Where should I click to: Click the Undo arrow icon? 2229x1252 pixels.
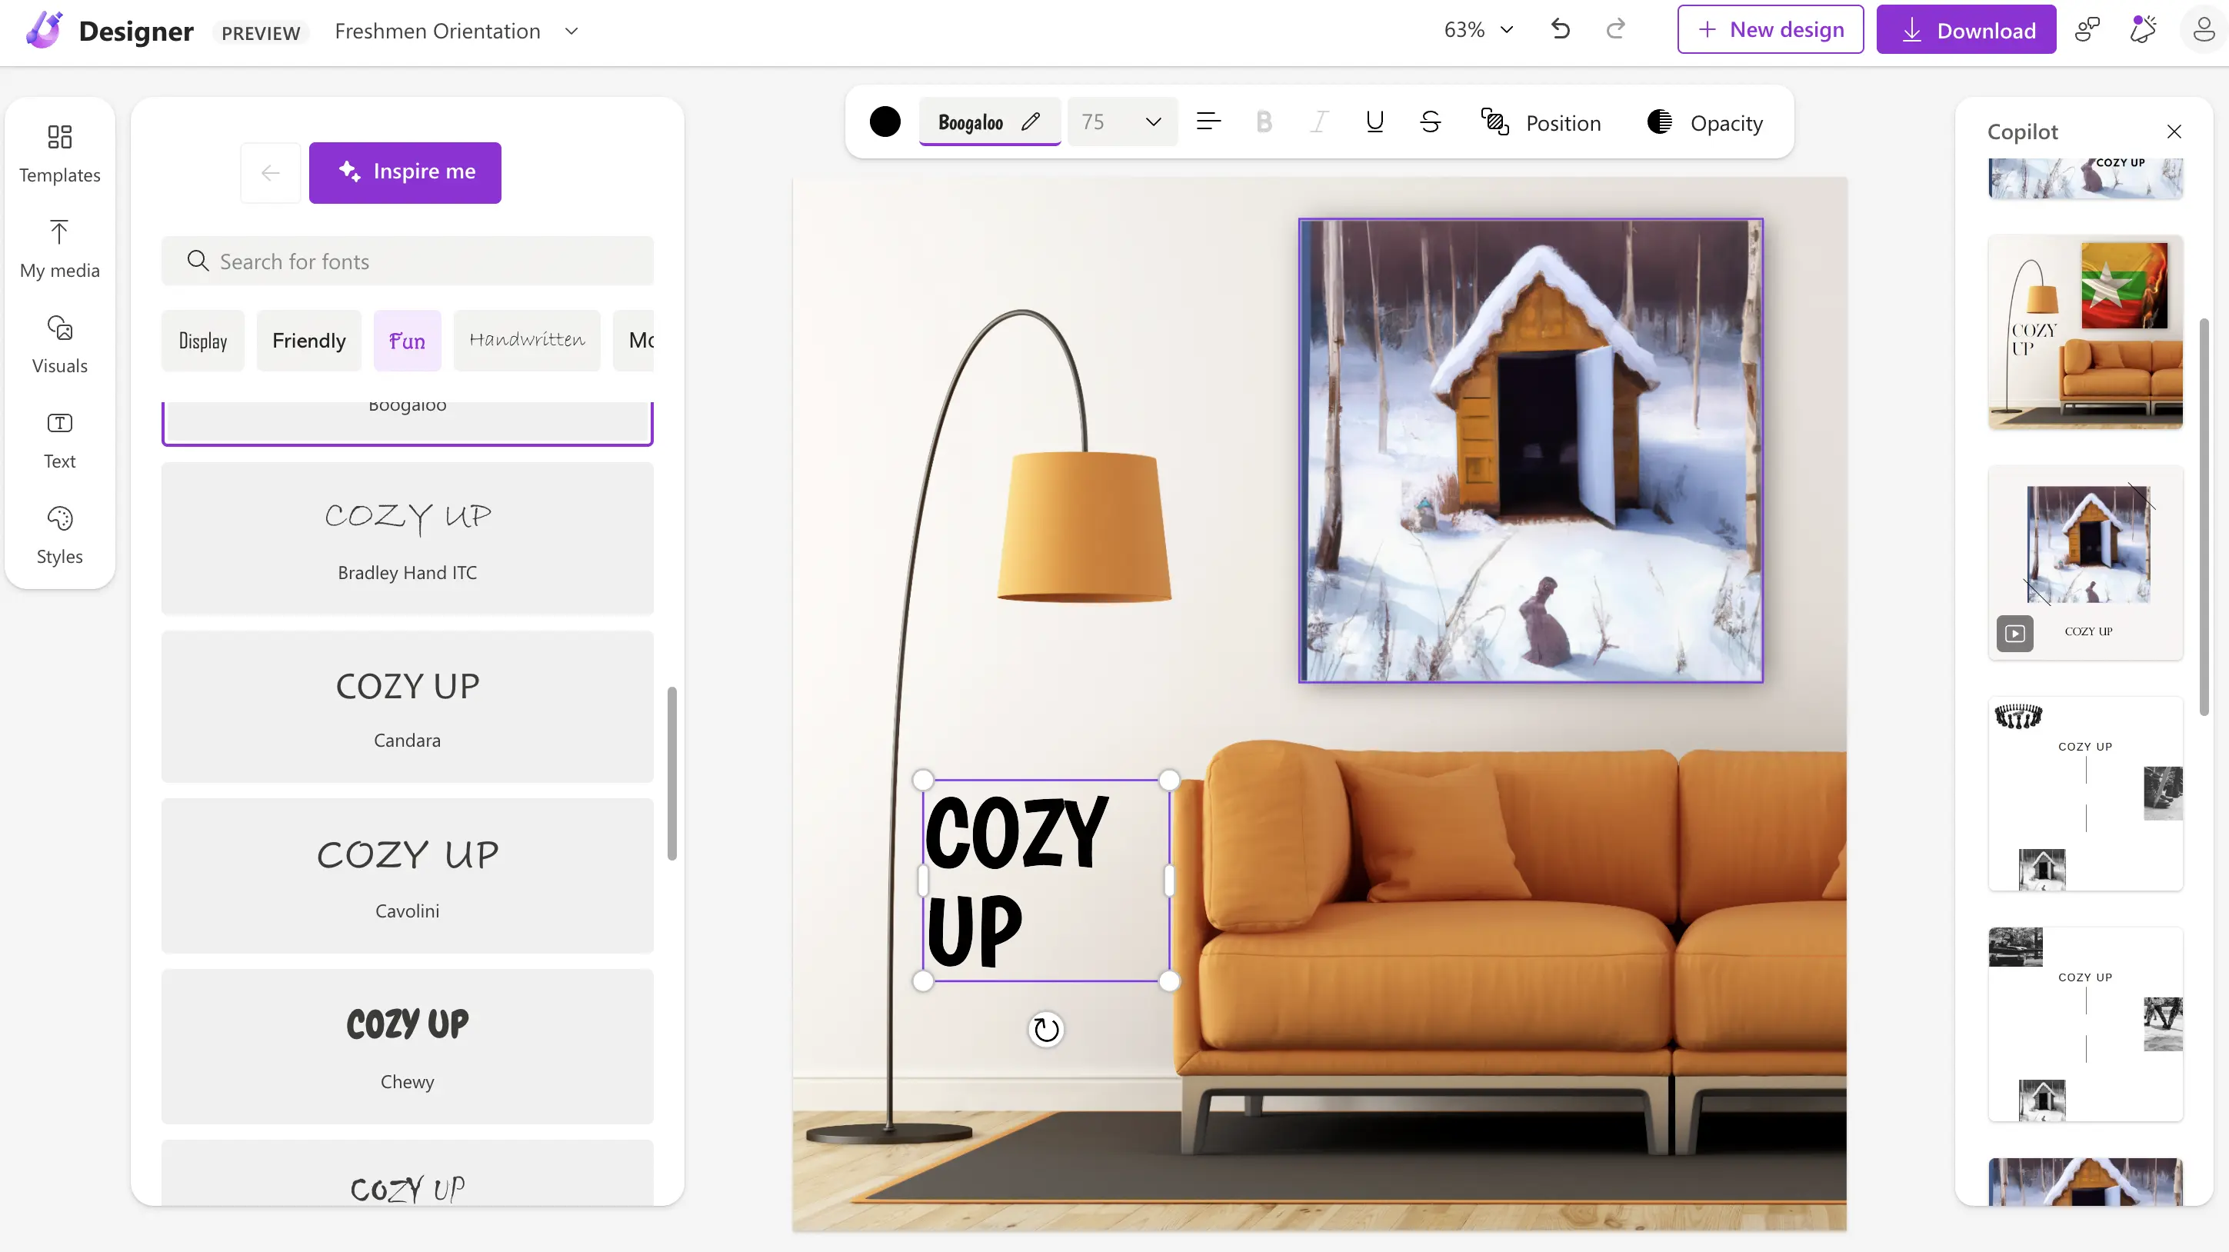[1560, 29]
